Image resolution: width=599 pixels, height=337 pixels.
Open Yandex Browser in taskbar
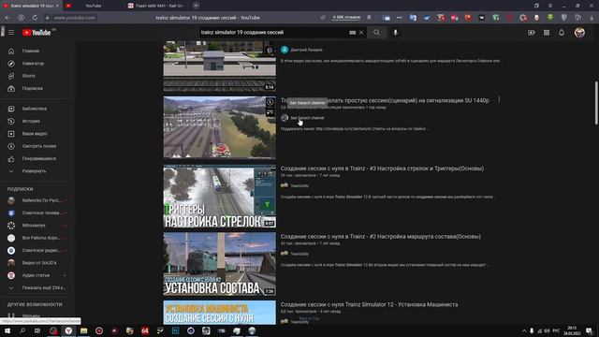pyautogui.click(x=68, y=330)
